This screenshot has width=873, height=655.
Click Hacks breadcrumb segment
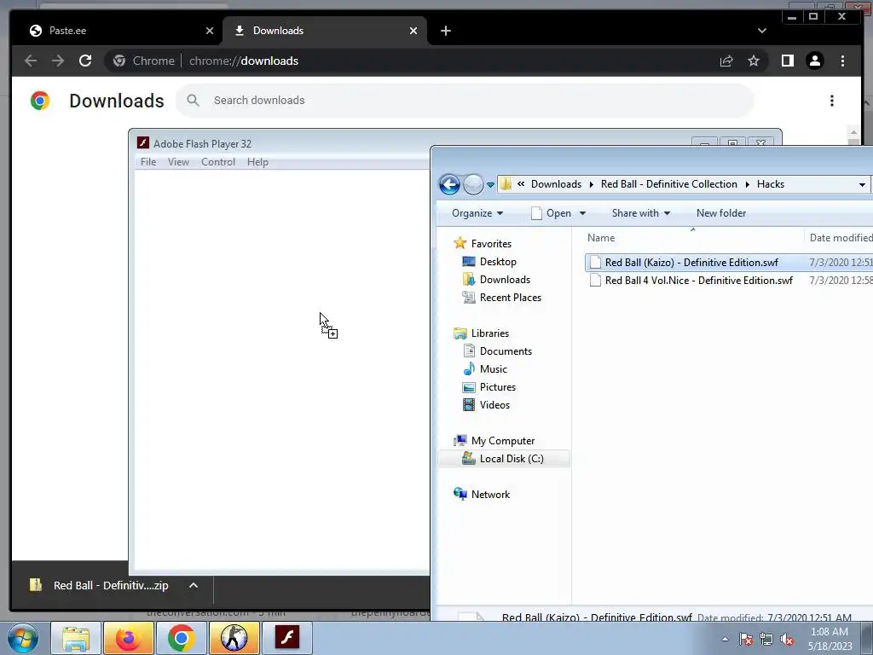tap(771, 184)
